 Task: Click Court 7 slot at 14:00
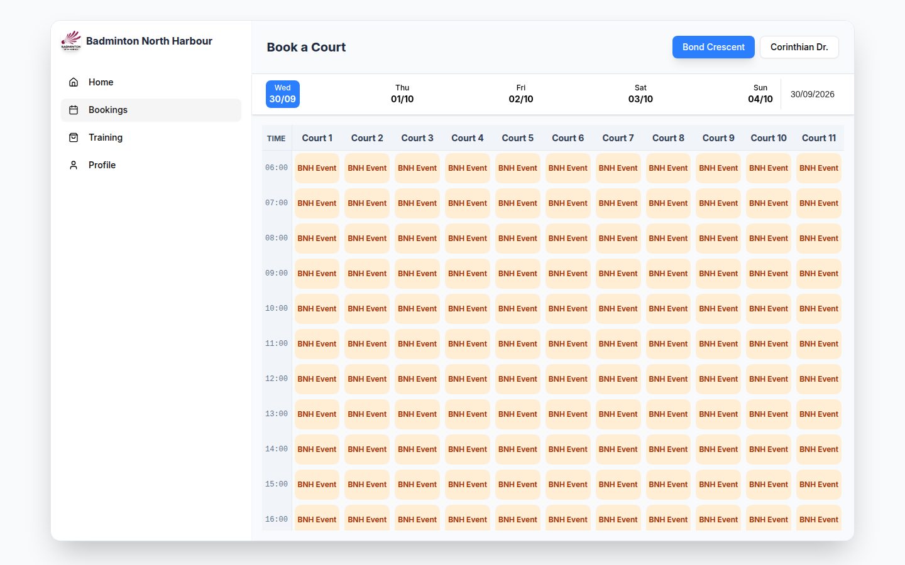618,449
